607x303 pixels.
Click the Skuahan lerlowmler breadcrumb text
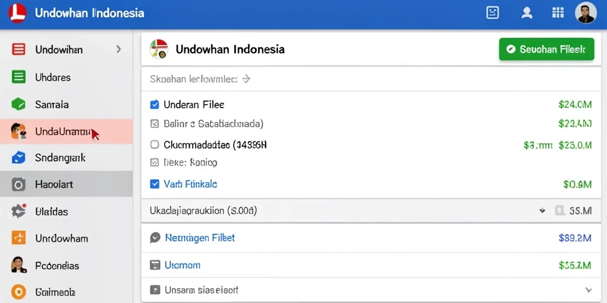pos(194,79)
